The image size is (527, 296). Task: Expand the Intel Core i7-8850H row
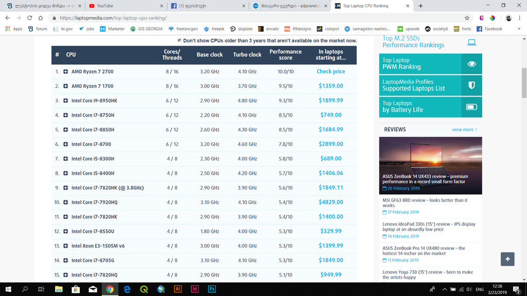[65, 129]
